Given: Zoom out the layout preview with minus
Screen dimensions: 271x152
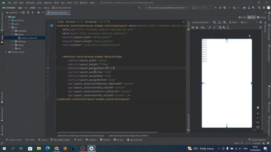Looking at the screenshot, I should [x=258, y=118].
